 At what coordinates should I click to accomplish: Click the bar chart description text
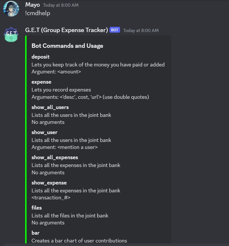point(79,241)
